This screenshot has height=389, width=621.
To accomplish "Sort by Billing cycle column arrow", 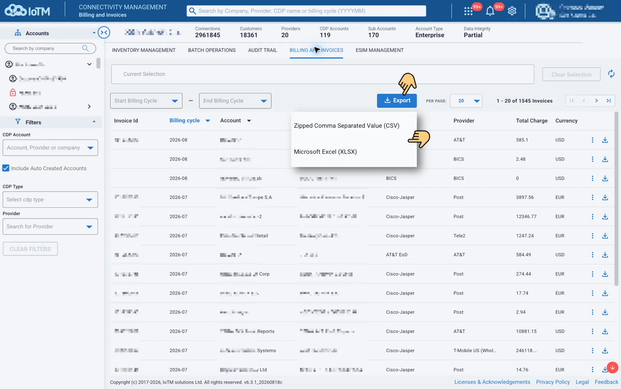I will 208,121.
